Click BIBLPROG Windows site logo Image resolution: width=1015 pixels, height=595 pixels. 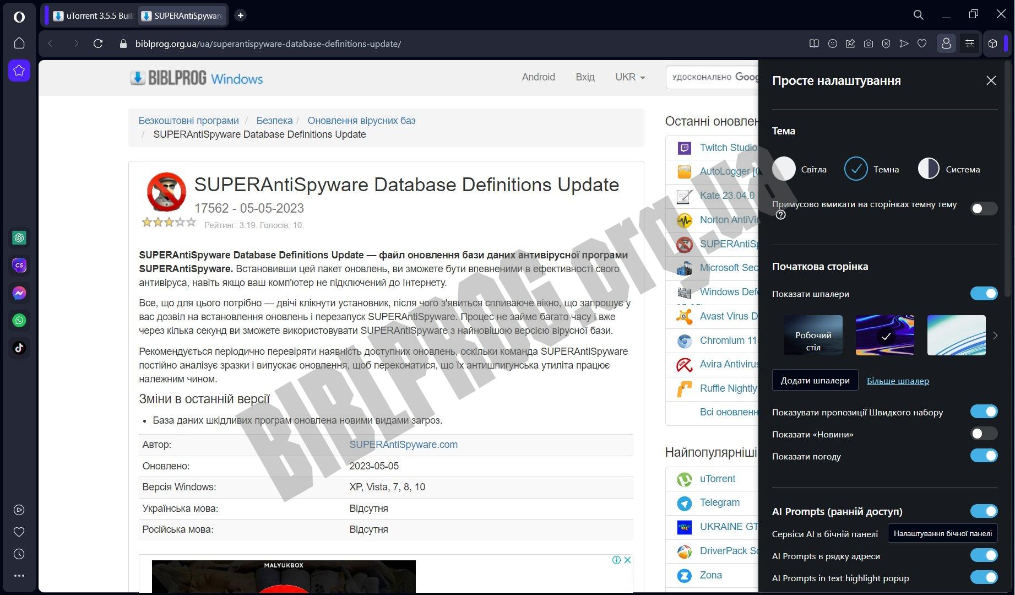pos(197,78)
